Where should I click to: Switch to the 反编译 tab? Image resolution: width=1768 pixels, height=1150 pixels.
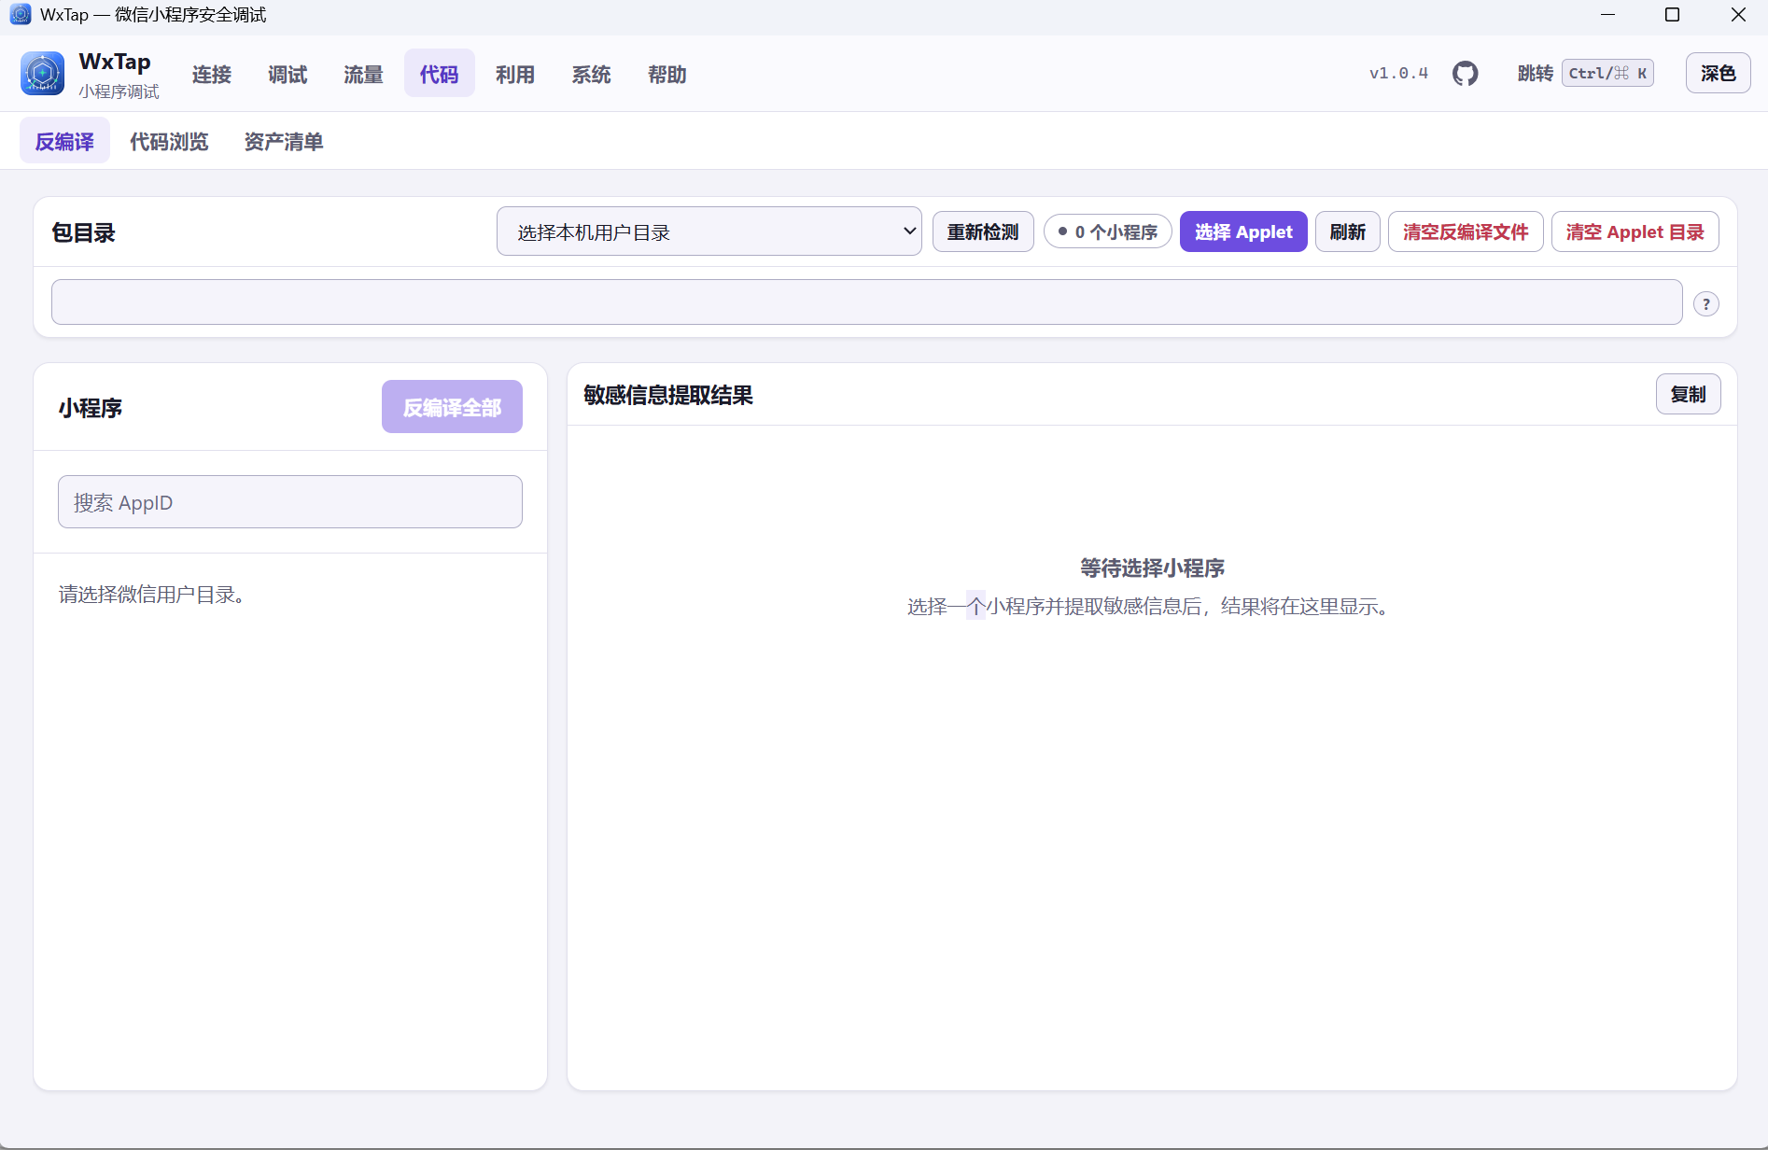click(64, 142)
